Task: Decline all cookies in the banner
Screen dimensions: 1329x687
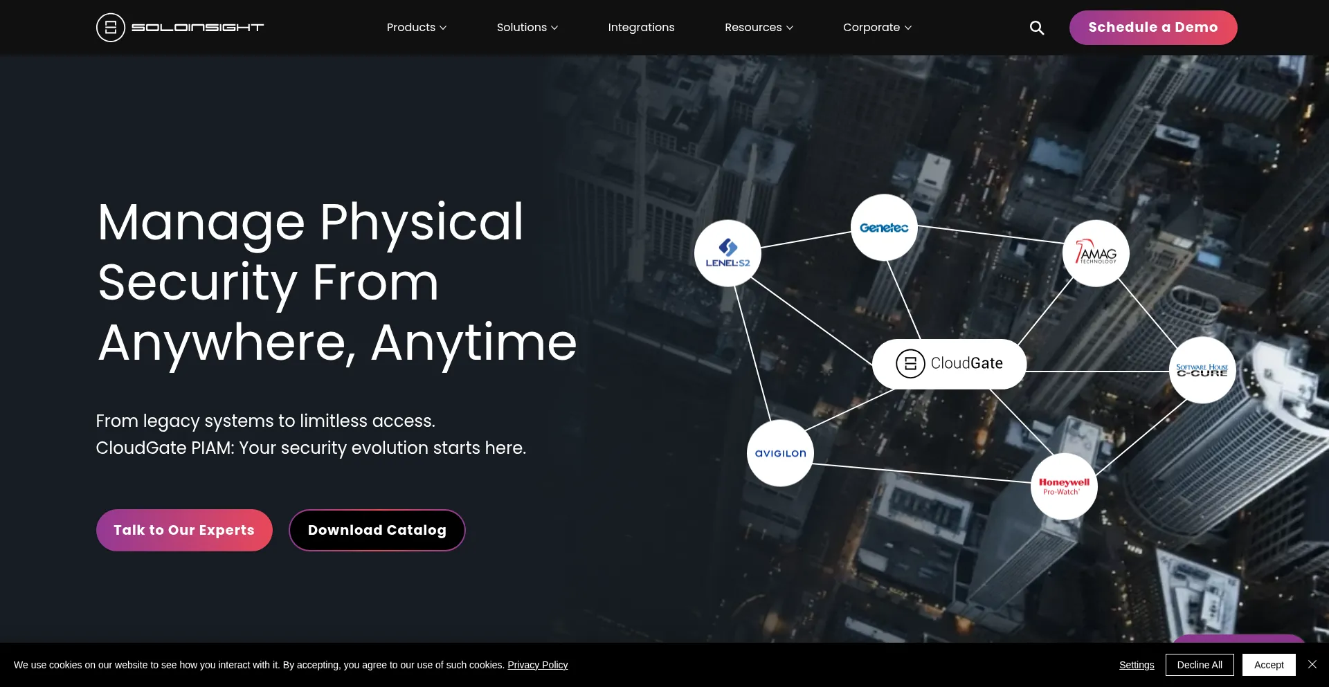Action: coord(1200,665)
